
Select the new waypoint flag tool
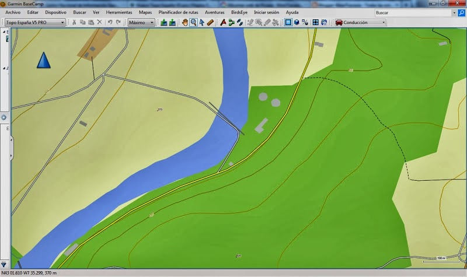[x=223, y=22]
